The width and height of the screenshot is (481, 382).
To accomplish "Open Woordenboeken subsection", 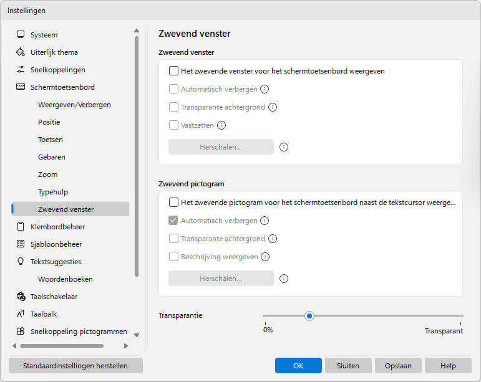I will [70, 279].
